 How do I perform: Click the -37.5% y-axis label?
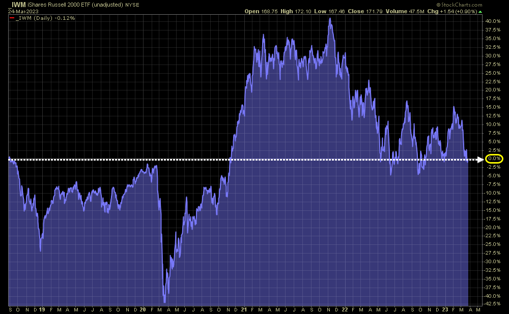pos(492,287)
